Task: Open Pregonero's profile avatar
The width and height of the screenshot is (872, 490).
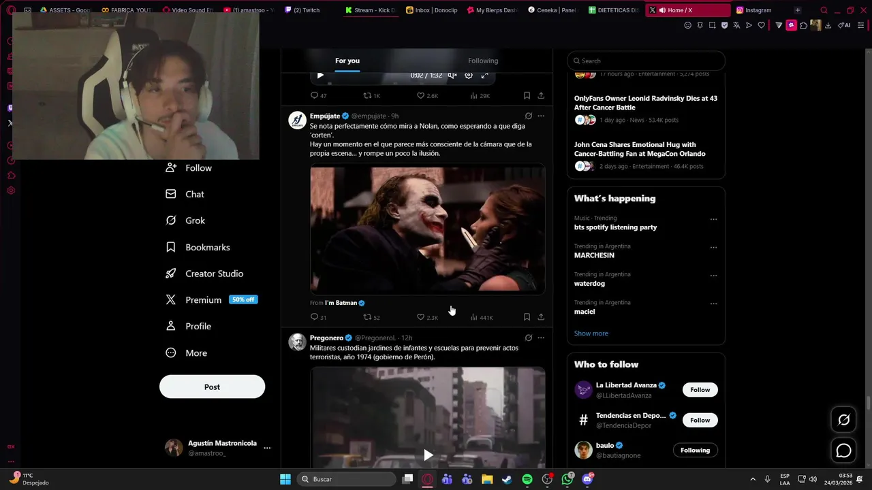Action: (x=297, y=342)
